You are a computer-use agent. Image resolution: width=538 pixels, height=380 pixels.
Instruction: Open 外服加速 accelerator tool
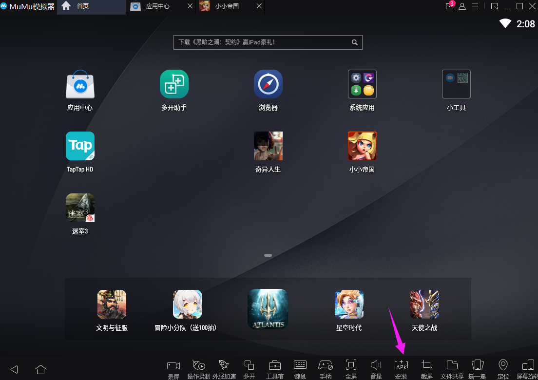click(224, 369)
